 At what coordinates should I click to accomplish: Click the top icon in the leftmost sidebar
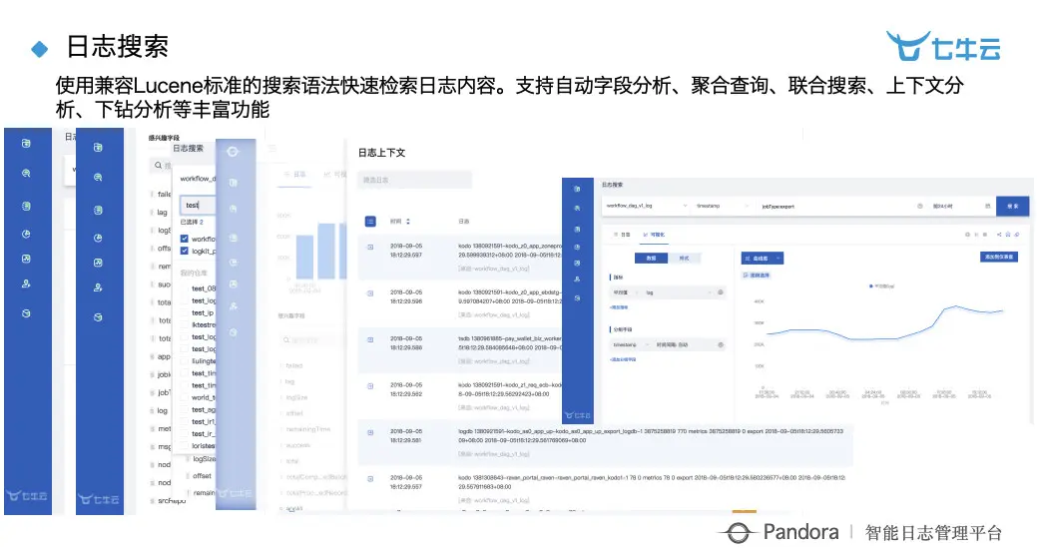26,143
